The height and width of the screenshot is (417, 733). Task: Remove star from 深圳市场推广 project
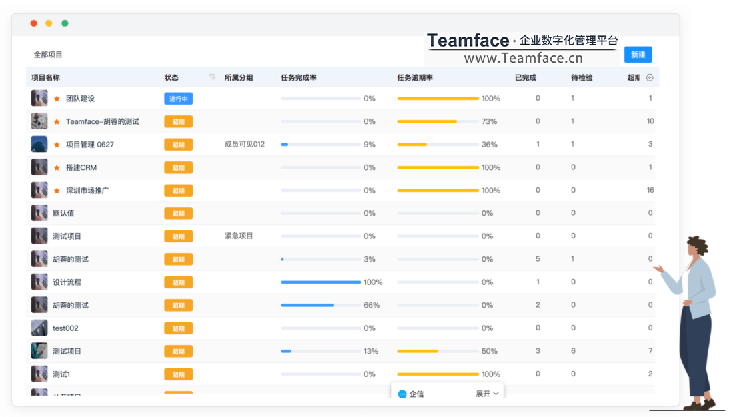coord(57,191)
